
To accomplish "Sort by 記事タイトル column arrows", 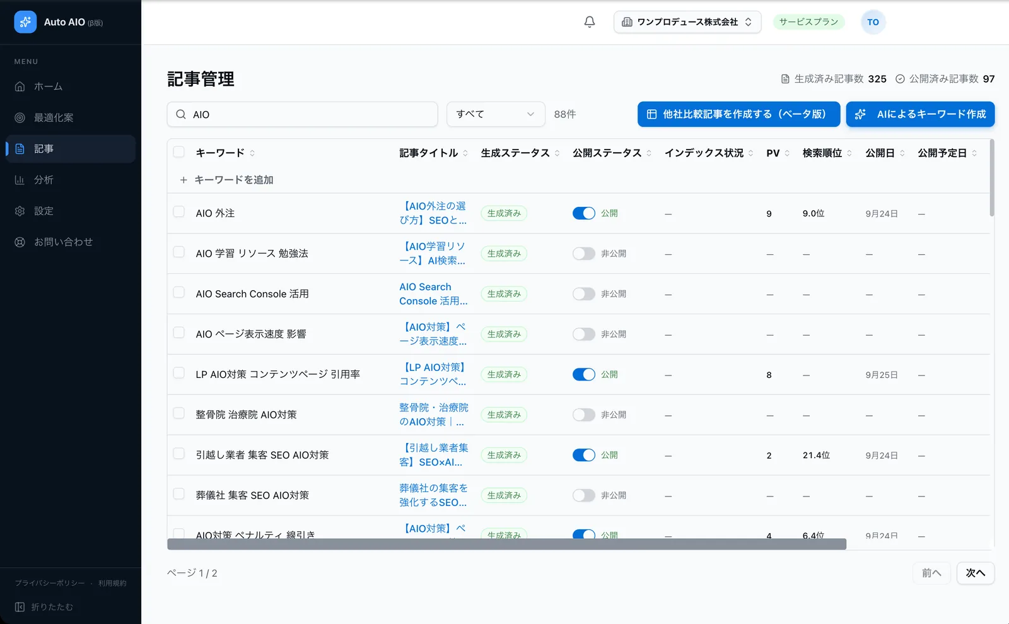I will [x=465, y=153].
